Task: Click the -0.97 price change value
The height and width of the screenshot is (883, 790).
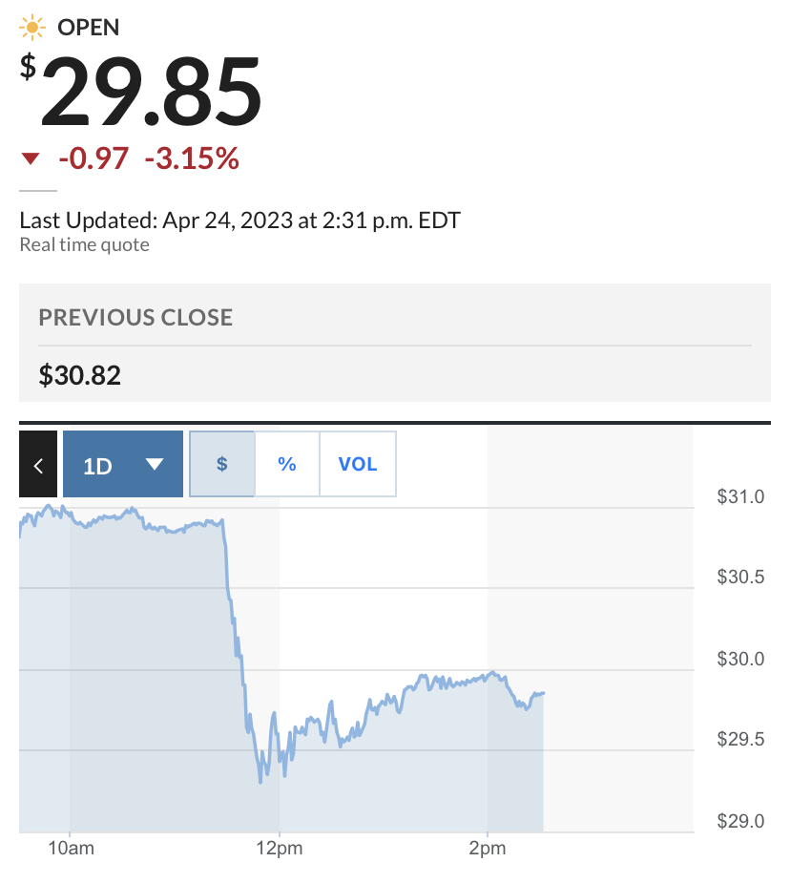Action: pos(94,158)
